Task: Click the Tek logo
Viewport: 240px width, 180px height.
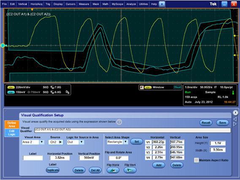Action: click(x=213, y=4)
